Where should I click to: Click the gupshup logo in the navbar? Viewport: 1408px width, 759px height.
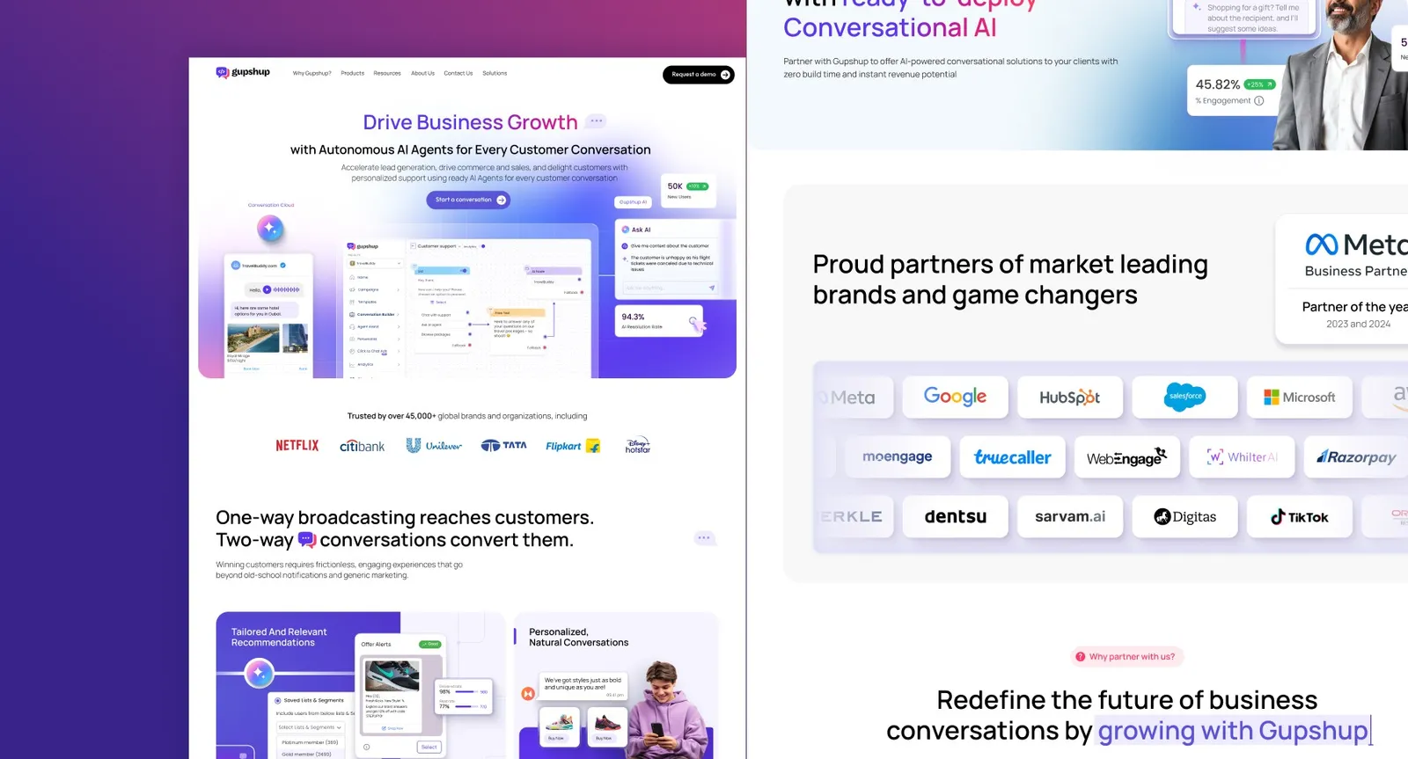click(x=243, y=72)
